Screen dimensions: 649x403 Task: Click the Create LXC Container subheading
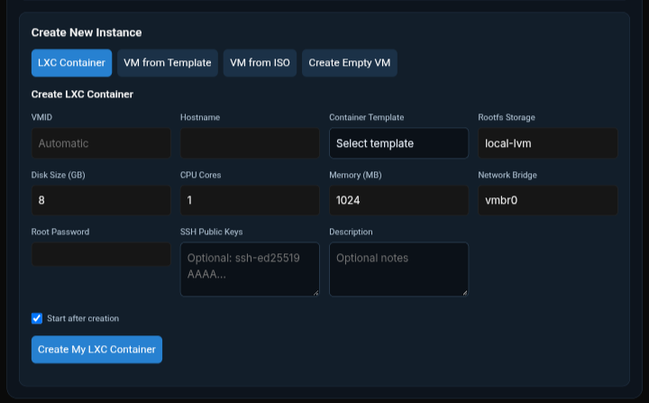click(x=82, y=95)
